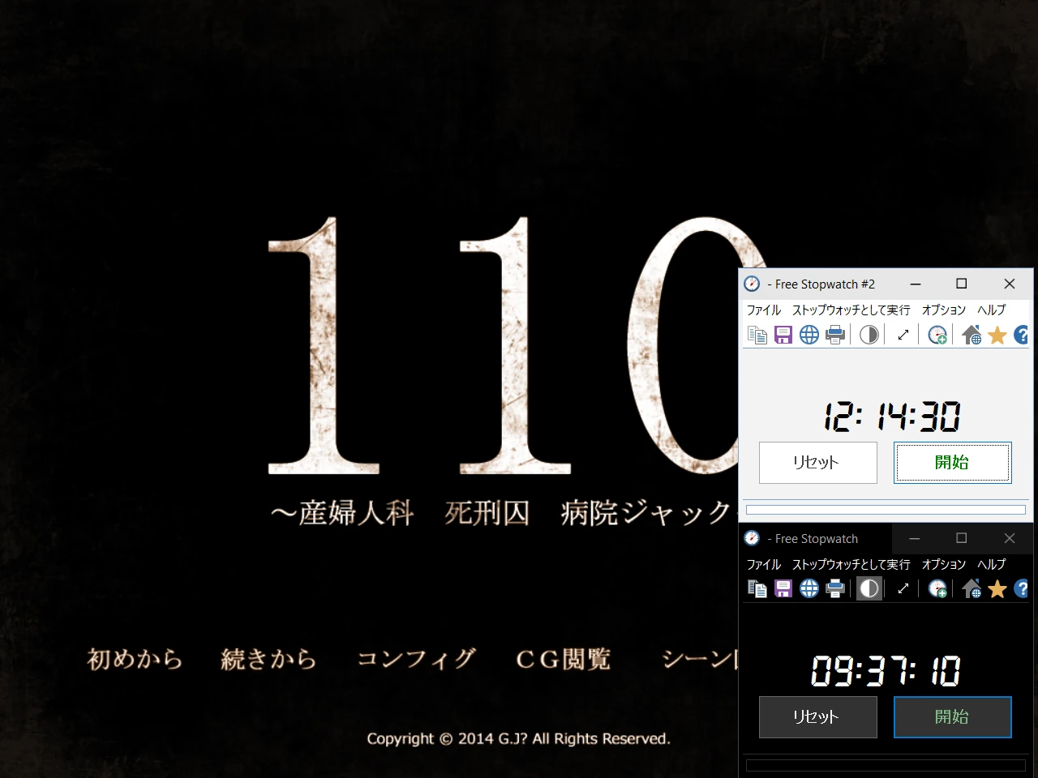Click home page icon in dark Free Stopwatch
Screen dimensions: 1038x778
coord(972,589)
